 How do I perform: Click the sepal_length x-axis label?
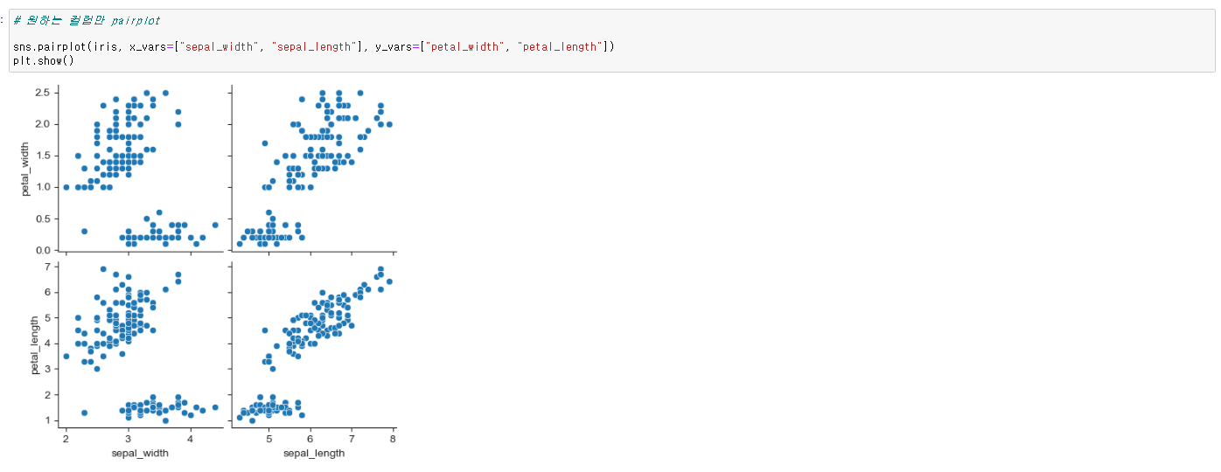click(313, 453)
